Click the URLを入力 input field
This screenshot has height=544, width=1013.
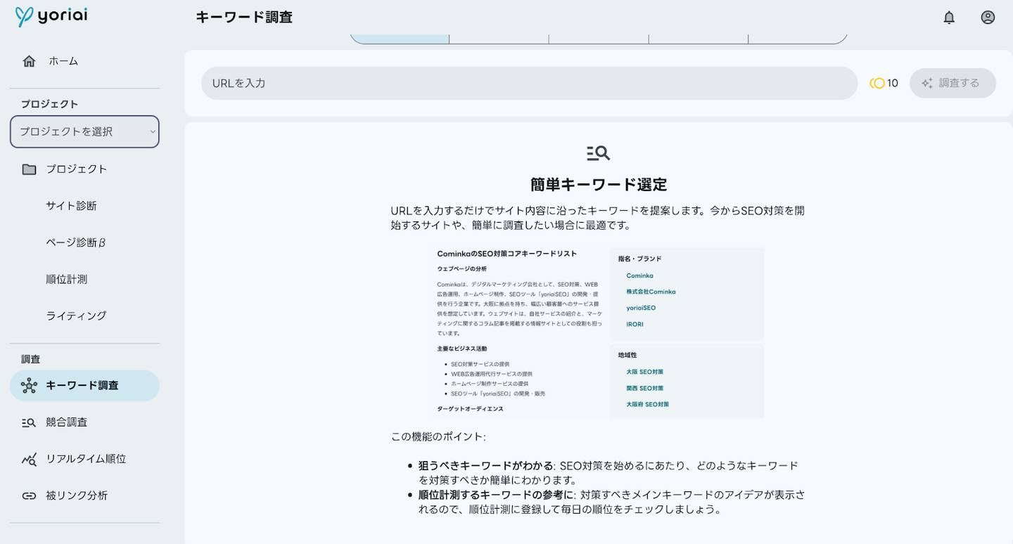pos(529,83)
